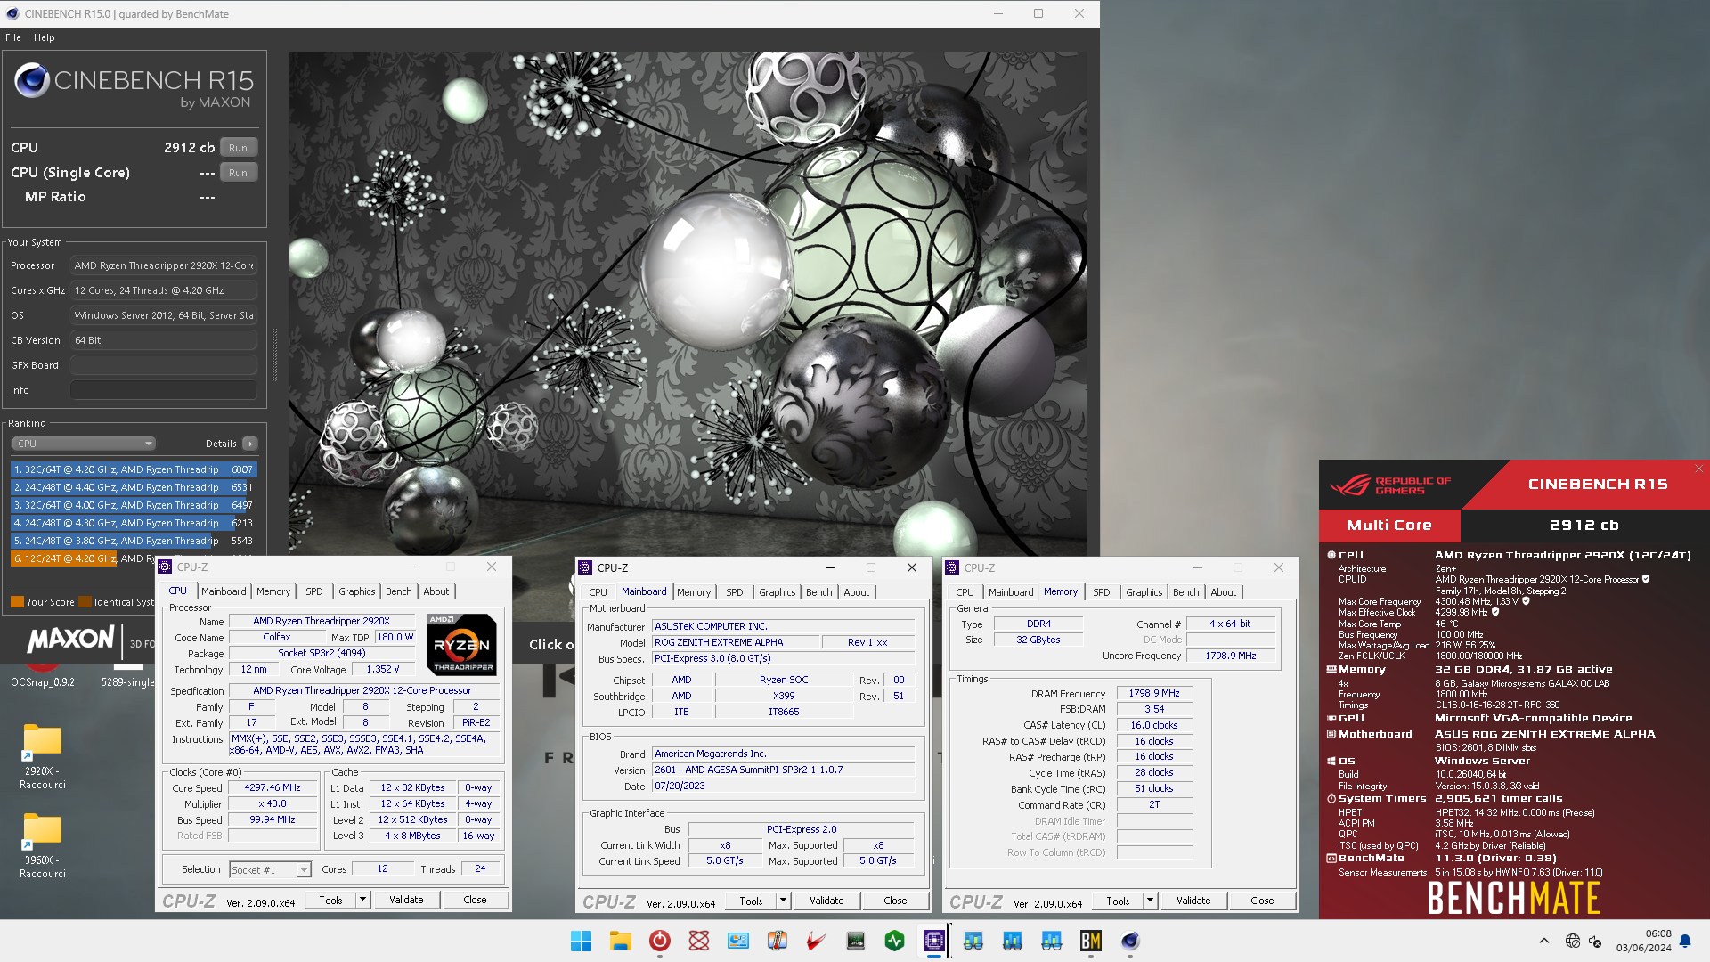Switch to the active CPU-Z taskbar icon
This screenshot has width=1710, height=962.
(x=933, y=941)
